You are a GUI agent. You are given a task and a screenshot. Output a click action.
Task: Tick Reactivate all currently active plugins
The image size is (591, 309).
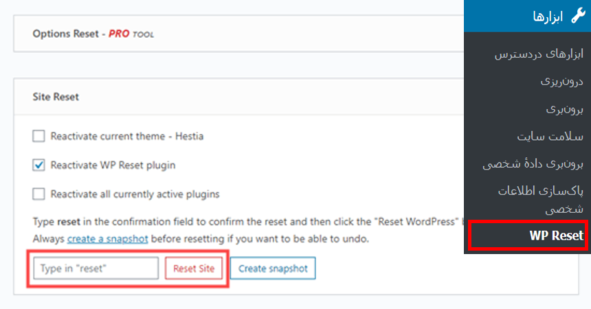click(x=38, y=194)
